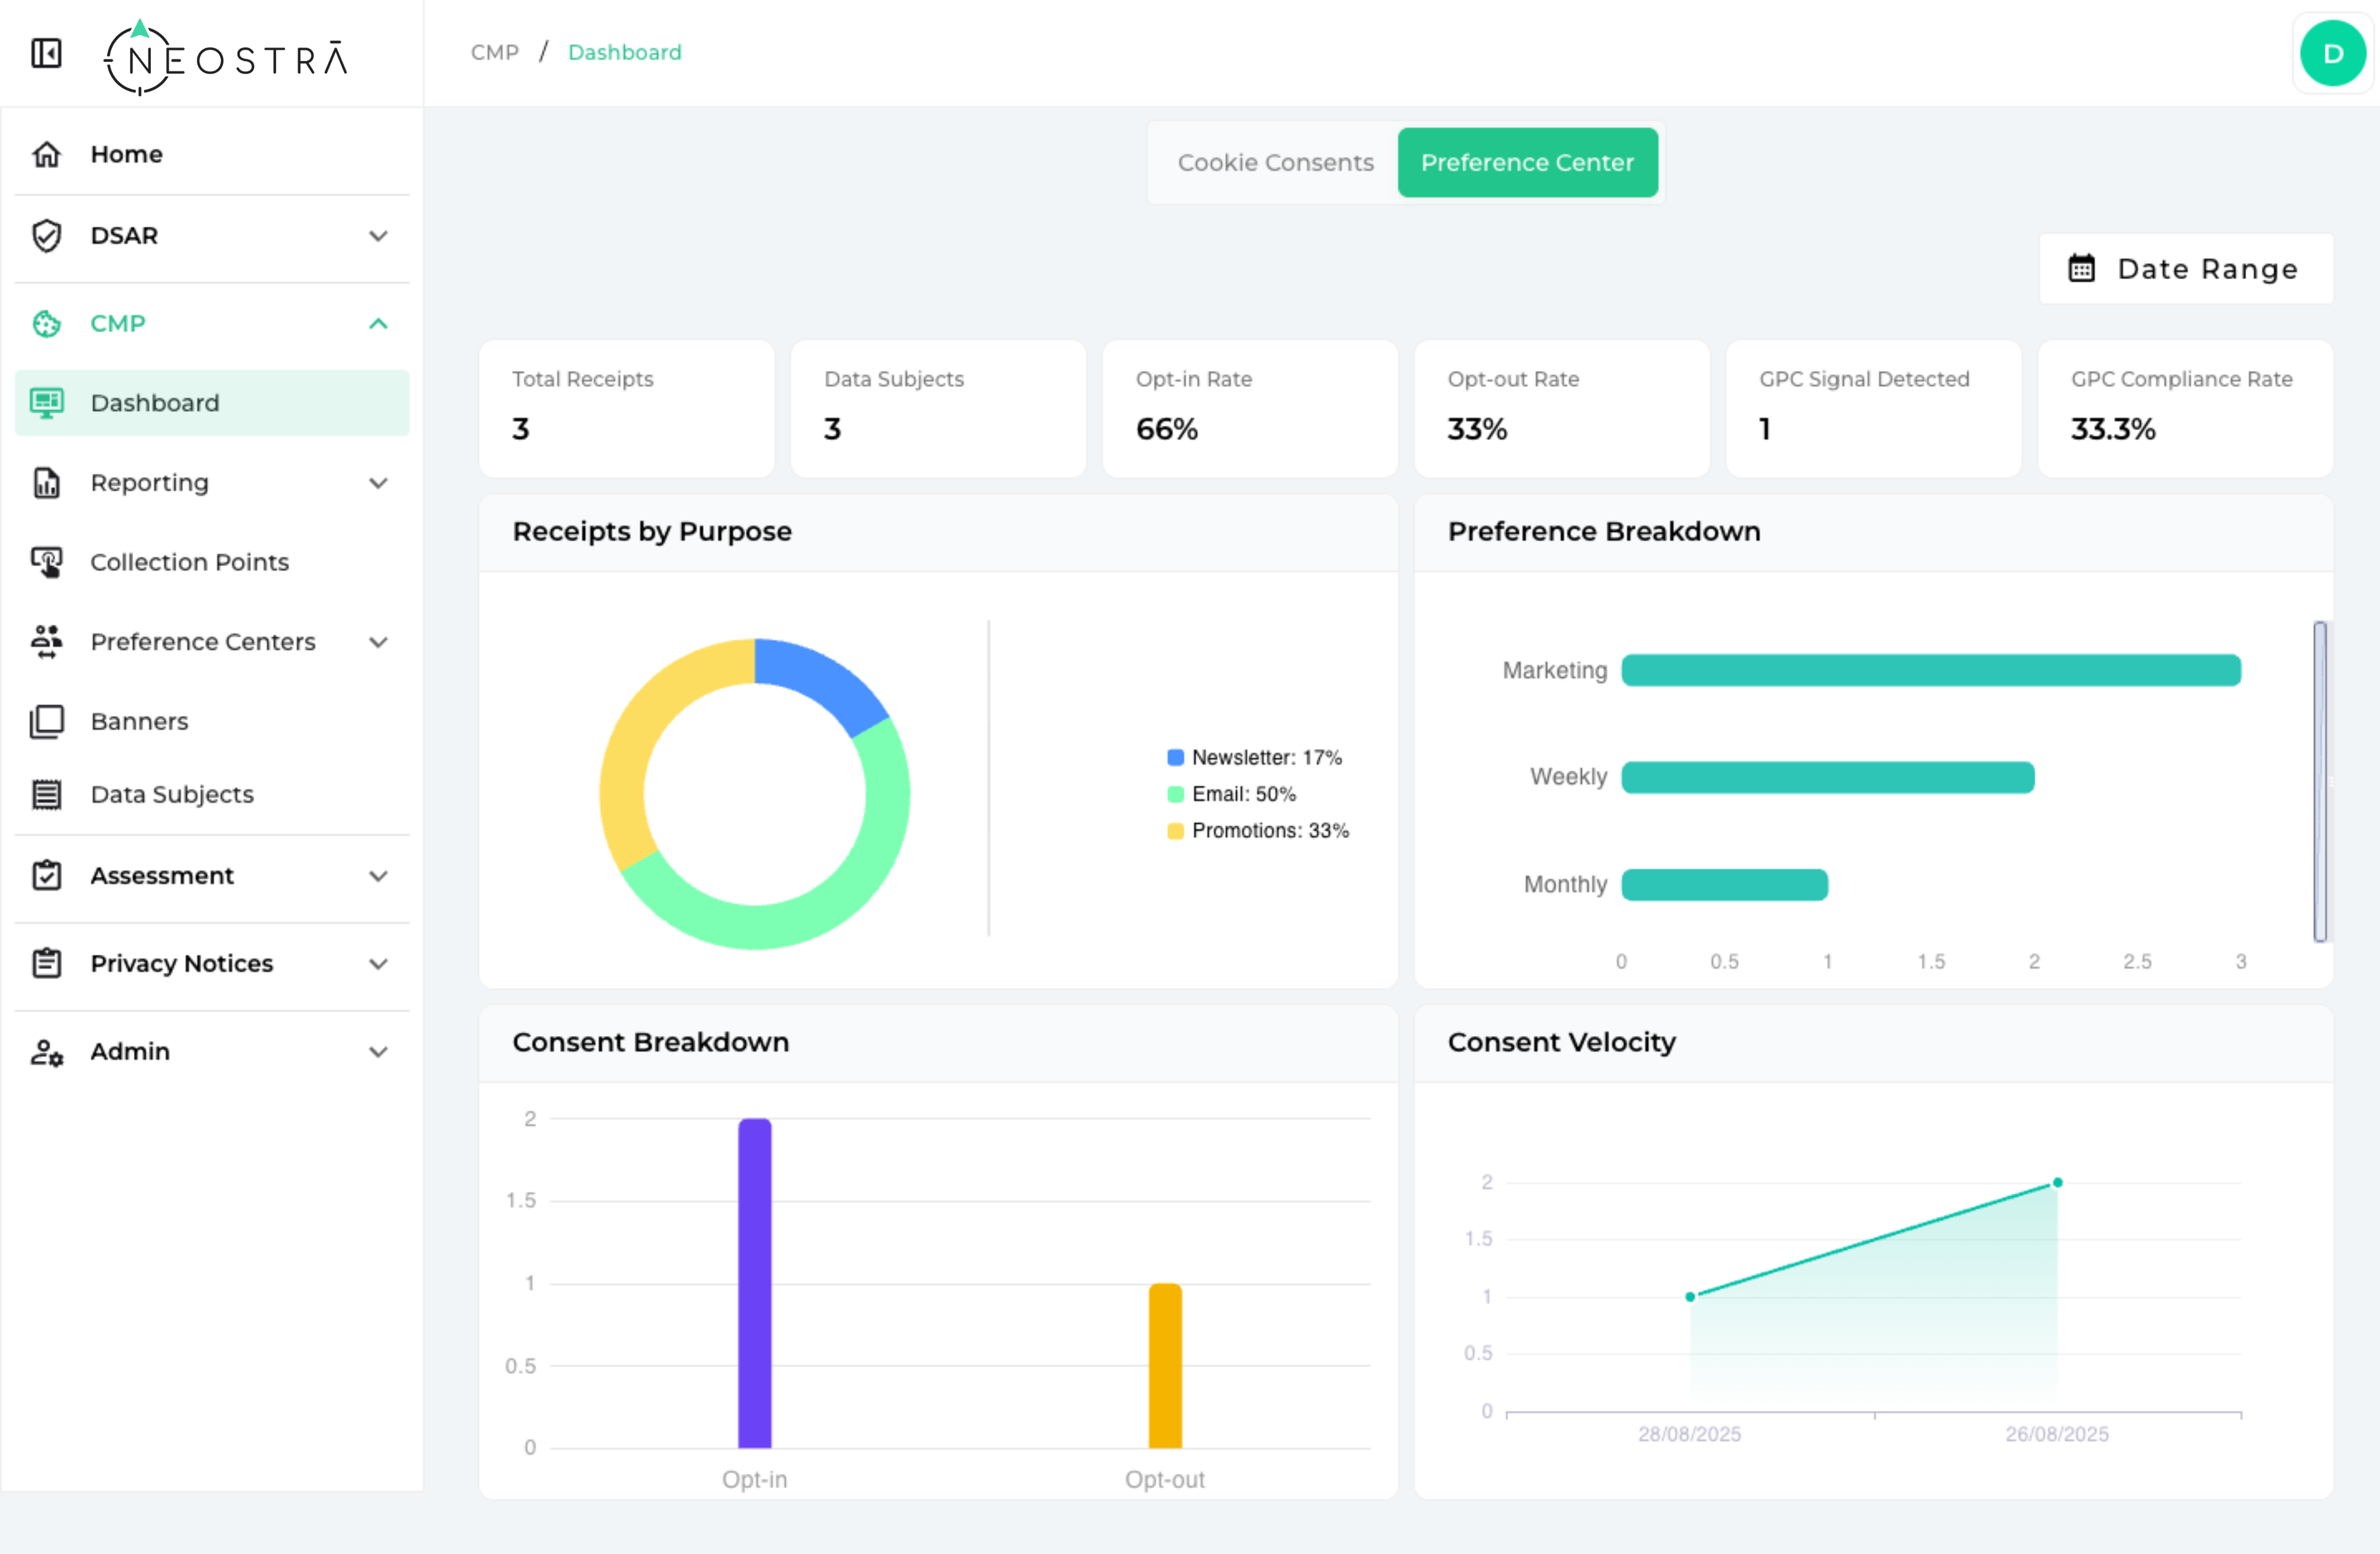
Task: Open the Date Range picker
Action: pyautogui.click(x=2185, y=269)
